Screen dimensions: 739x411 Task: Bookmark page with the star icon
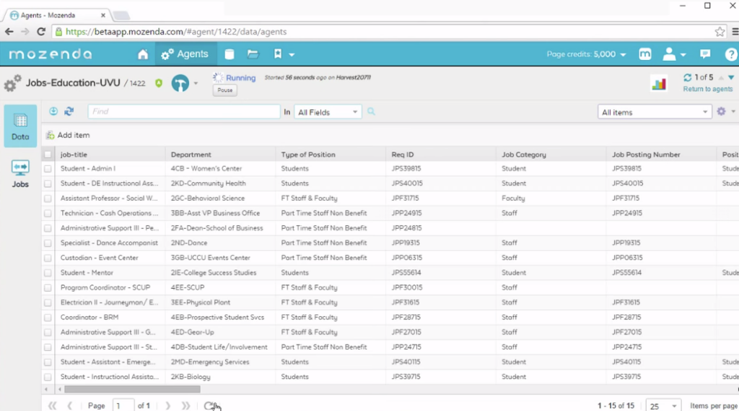(720, 32)
